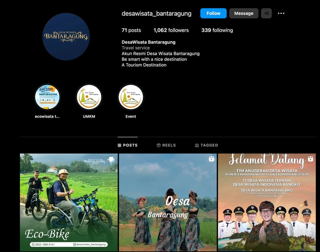
Task: Click 'Akun Resmi Desa Wisata Bantaragung' bio line
Action: 160,54
